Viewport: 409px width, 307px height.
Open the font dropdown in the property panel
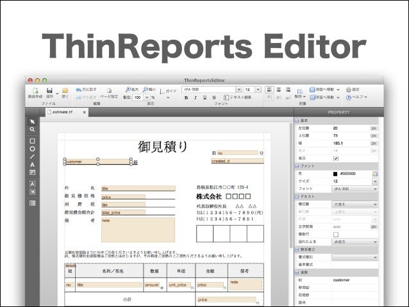(355, 188)
